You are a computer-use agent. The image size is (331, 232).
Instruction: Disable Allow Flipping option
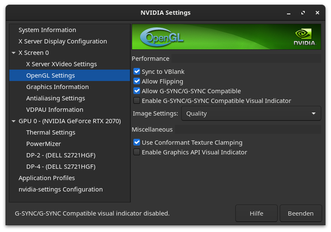pyautogui.click(x=137, y=81)
